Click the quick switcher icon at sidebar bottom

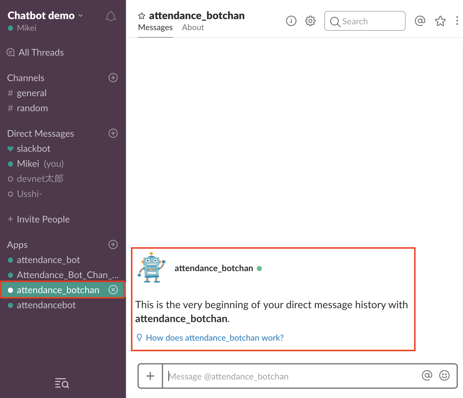62,383
